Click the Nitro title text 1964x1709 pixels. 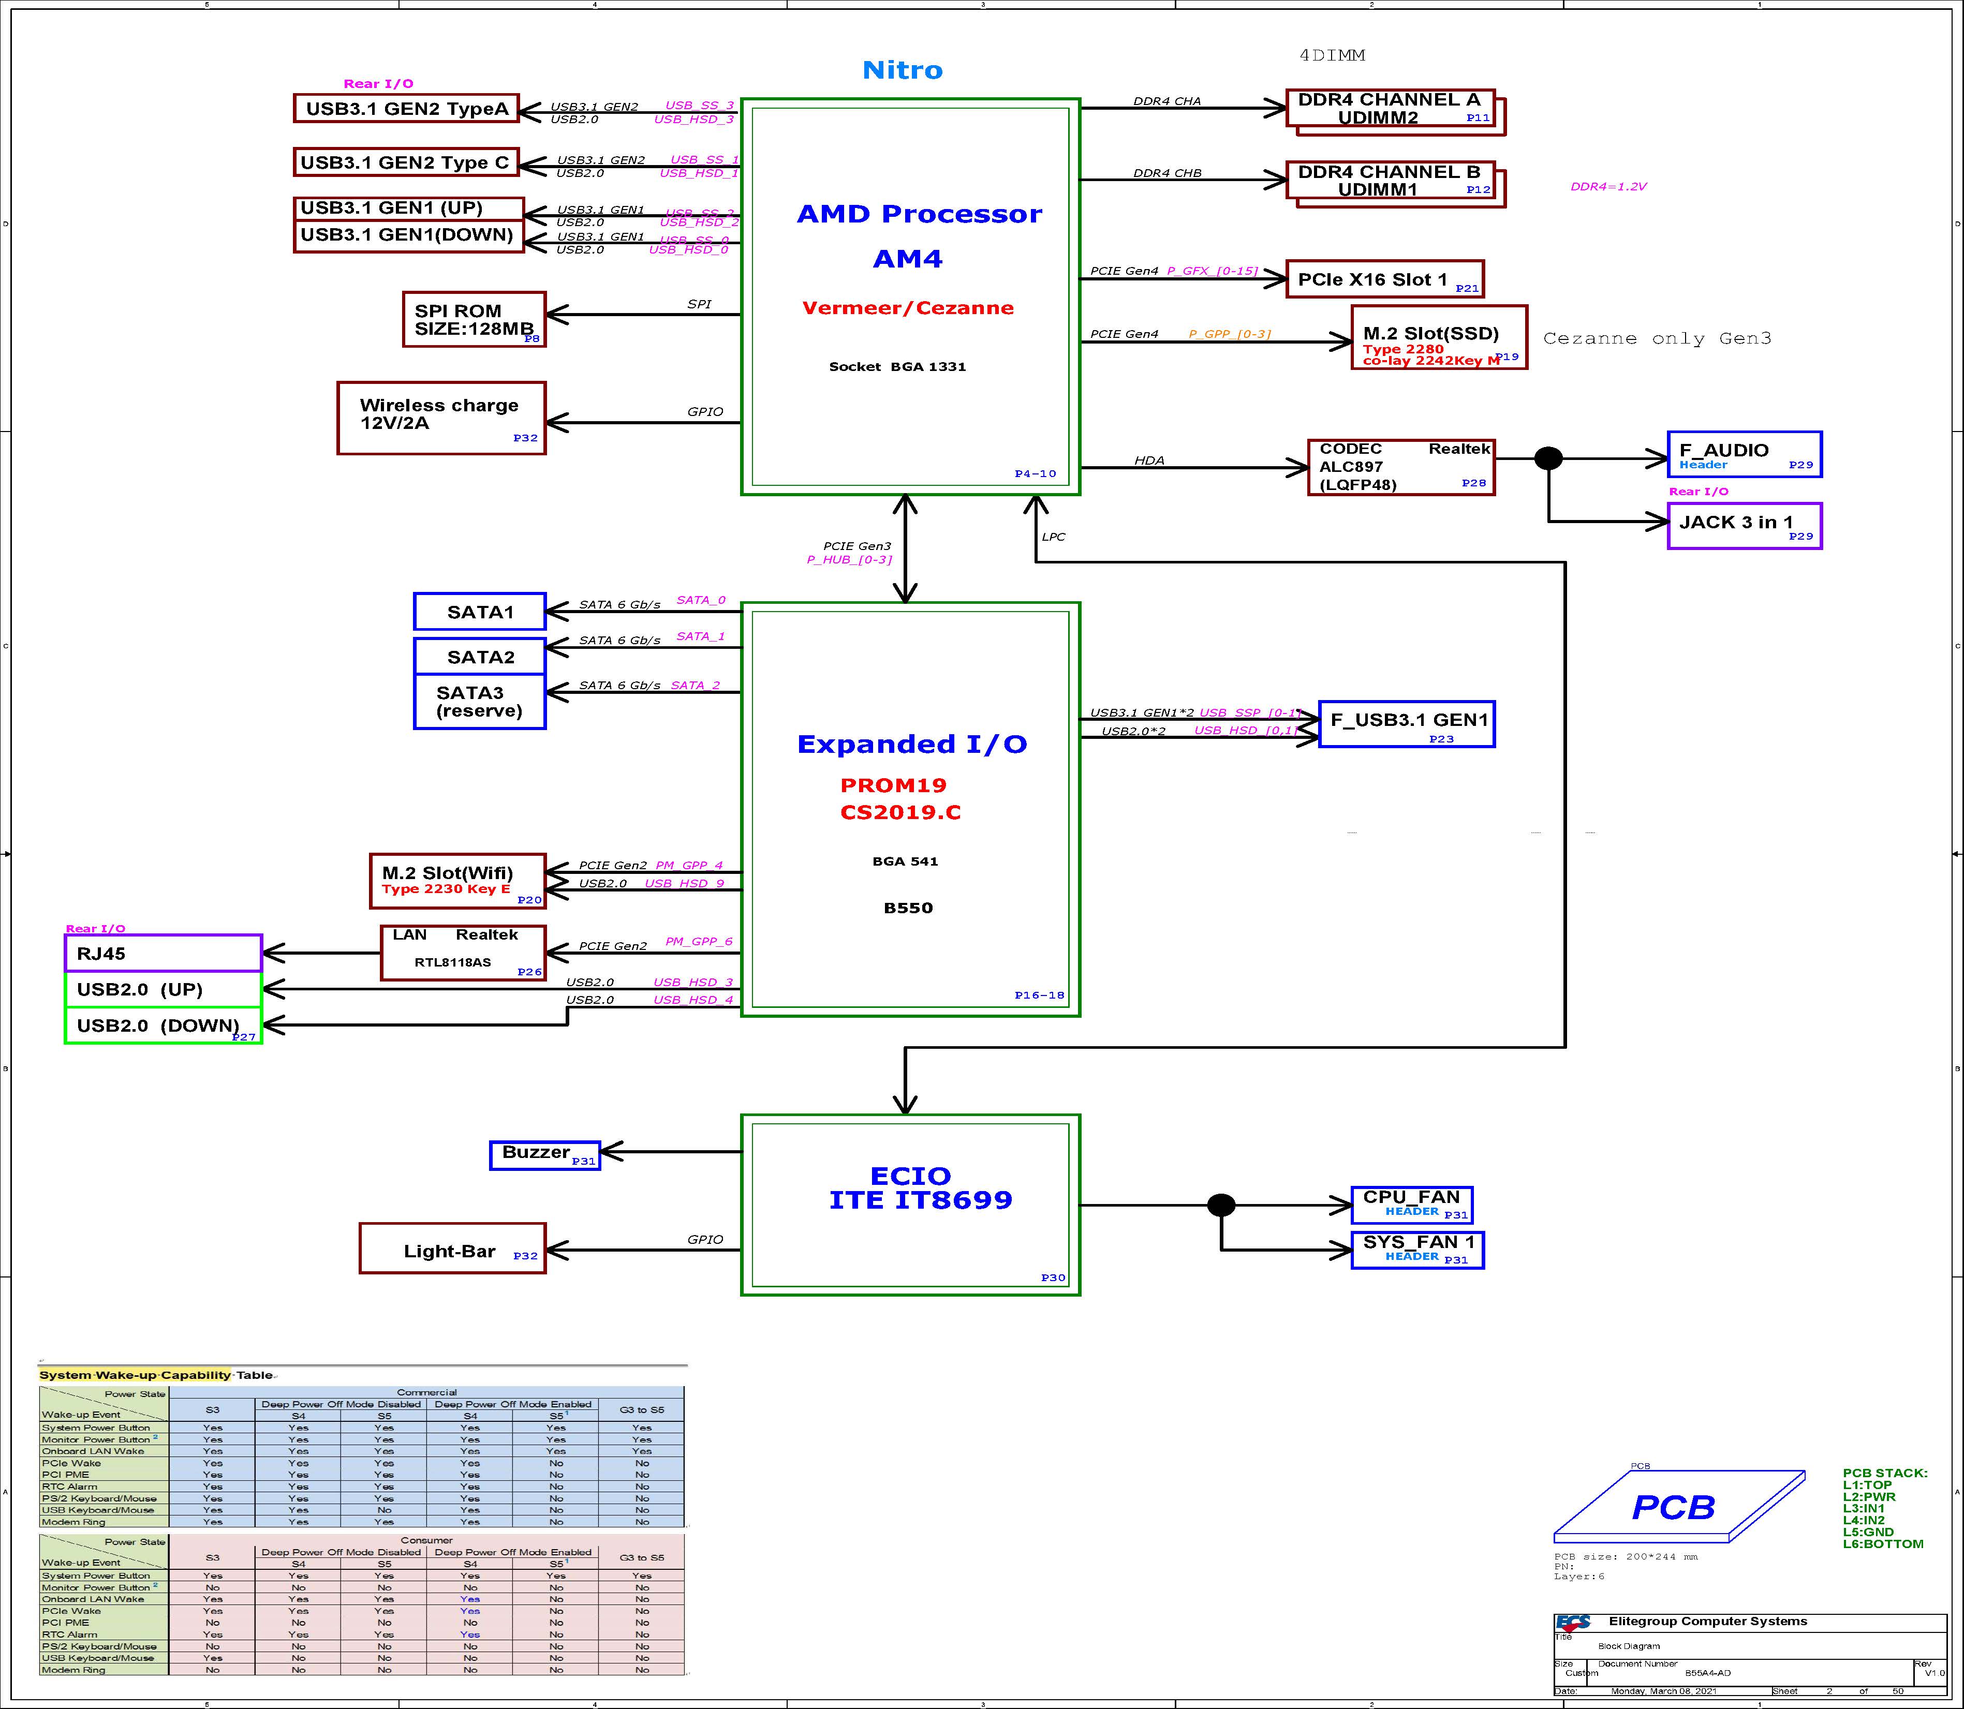click(903, 70)
